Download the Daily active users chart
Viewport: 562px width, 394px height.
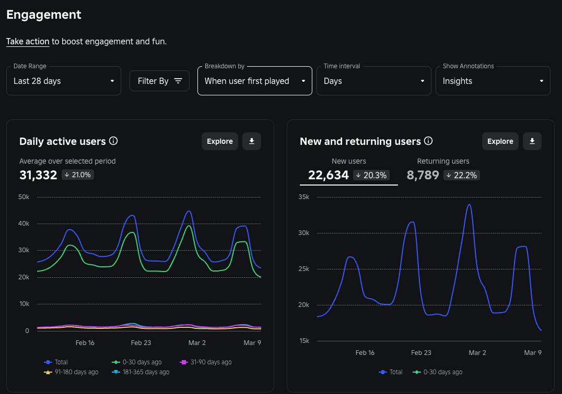tap(252, 141)
